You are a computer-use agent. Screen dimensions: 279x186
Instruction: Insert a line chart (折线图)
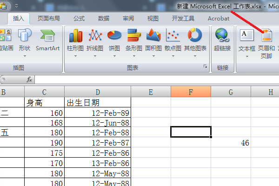(x=95, y=41)
